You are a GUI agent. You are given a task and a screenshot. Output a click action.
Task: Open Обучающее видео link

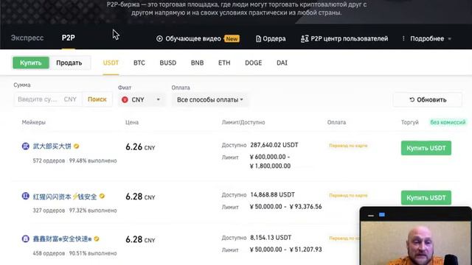coord(193,39)
